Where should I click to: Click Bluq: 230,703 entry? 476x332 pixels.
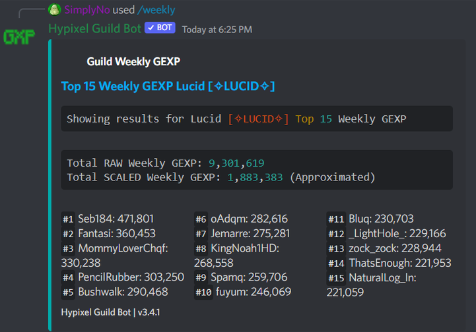point(382,219)
